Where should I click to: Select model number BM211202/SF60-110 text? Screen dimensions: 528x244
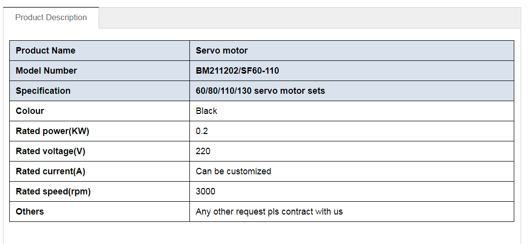click(238, 71)
